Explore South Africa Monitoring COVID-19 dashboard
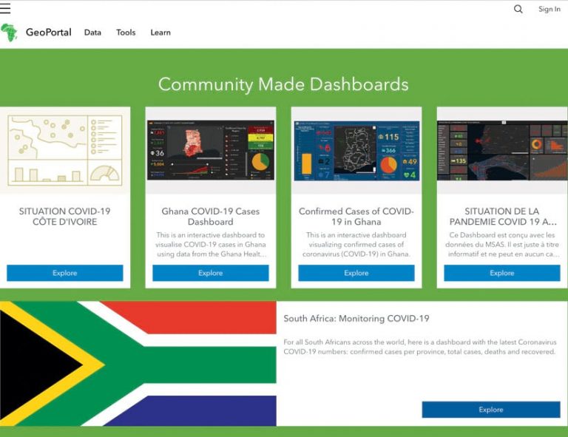The height and width of the screenshot is (437, 568). pyautogui.click(x=491, y=410)
